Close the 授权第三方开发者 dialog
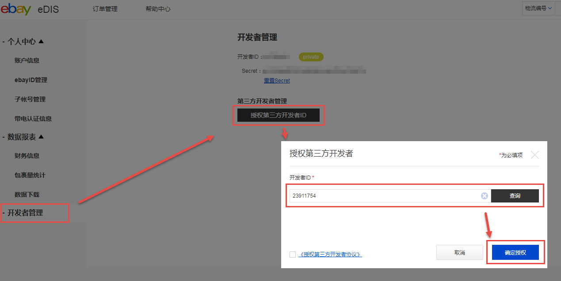Image resolution: width=561 pixels, height=281 pixels. tap(535, 155)
